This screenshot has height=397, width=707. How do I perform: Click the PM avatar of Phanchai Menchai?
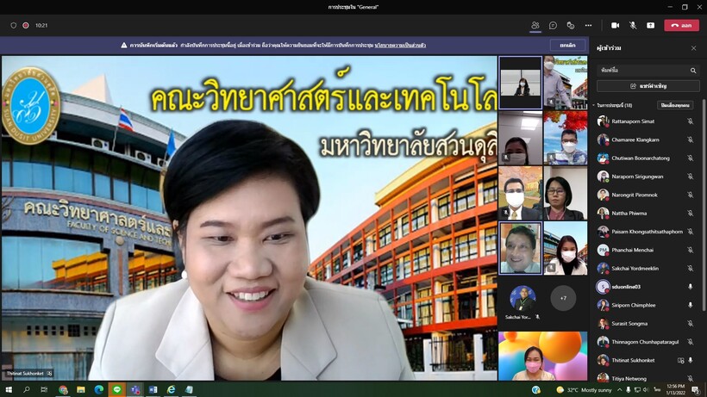point(603,250)
